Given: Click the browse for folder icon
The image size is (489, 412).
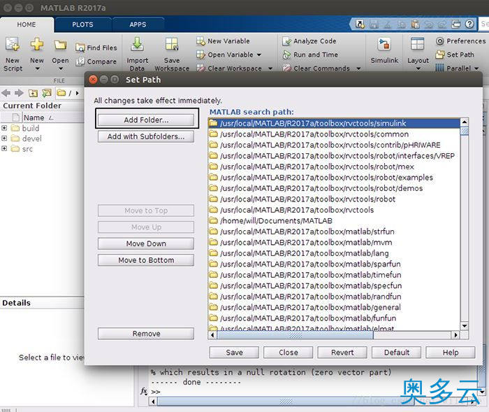Looking at the screenshot, I should [x=47, y=93].
